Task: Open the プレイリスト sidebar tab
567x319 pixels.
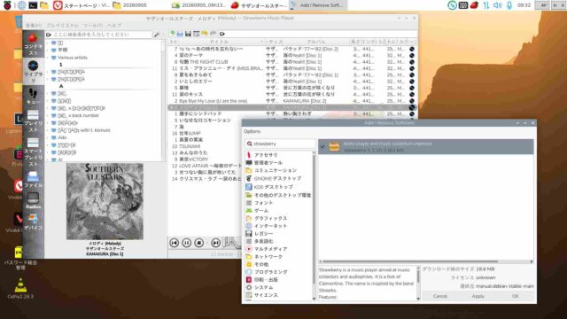Action: pyautogui.click(x=33, y=121)
